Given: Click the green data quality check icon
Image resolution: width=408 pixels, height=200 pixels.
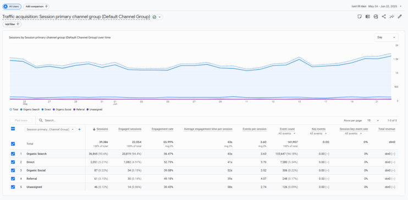Looking at the screenshot, I should pyautogui.click(x=155, y=17).
